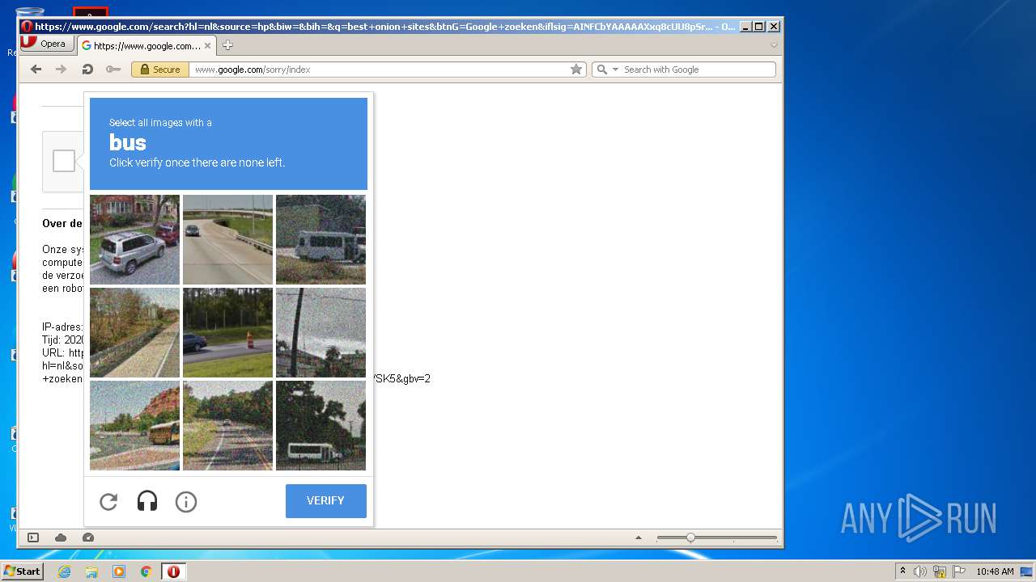
Task: Open a new tab with plus button
Action: 227,45
